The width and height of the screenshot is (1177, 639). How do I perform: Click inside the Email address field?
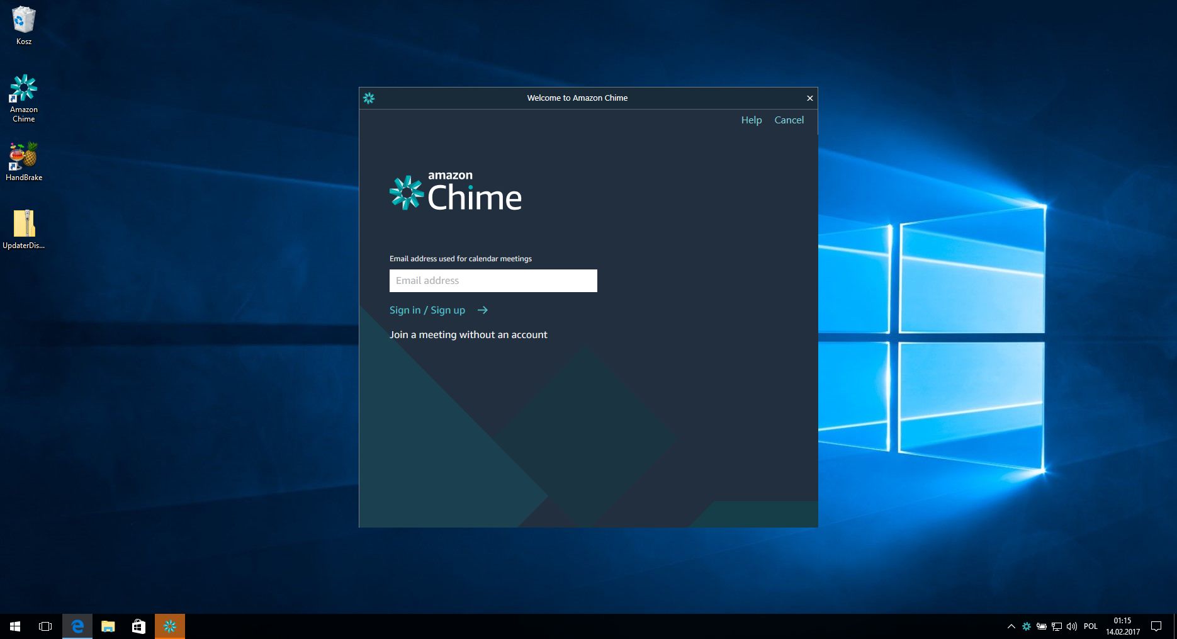[493, 280]
